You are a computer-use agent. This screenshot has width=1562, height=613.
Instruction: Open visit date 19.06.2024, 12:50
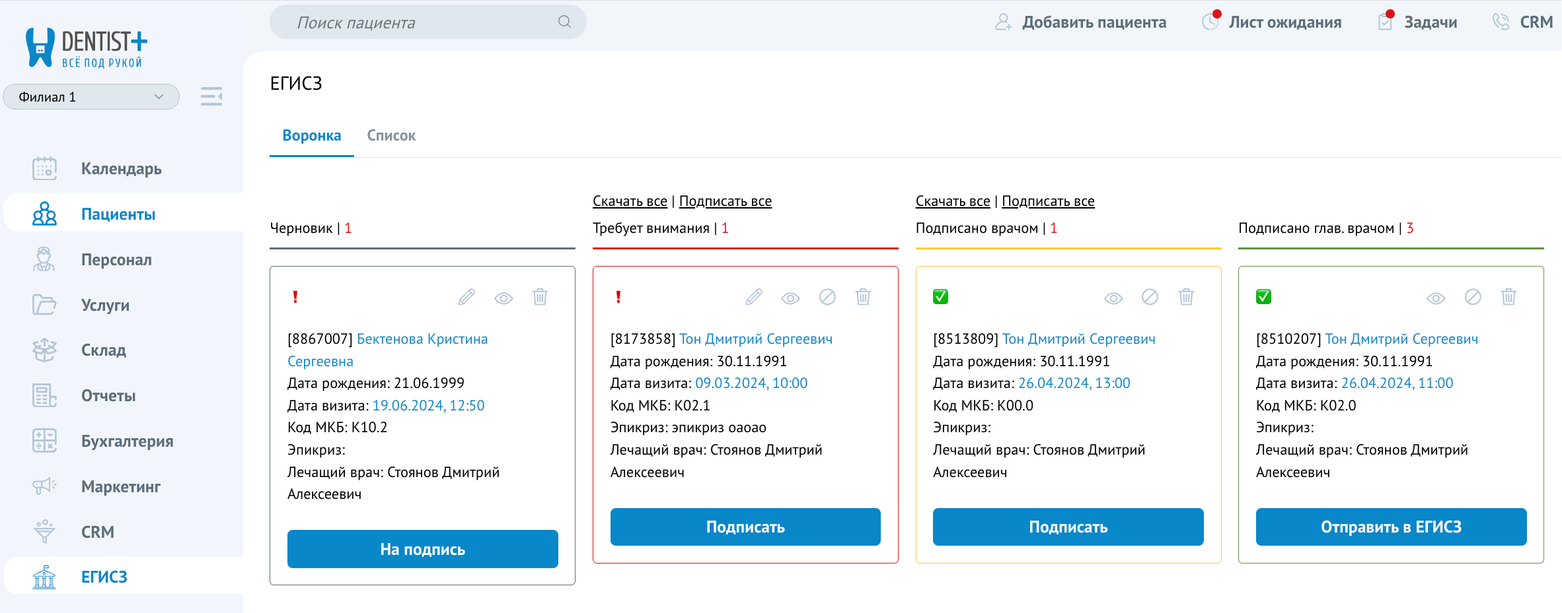pyautogui.click(x=429, y=406)
